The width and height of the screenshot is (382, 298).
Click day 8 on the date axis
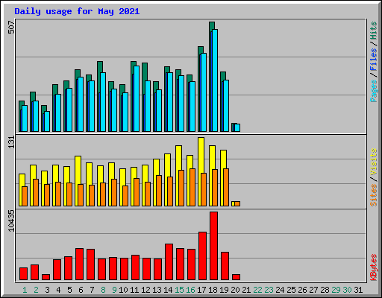103,290
